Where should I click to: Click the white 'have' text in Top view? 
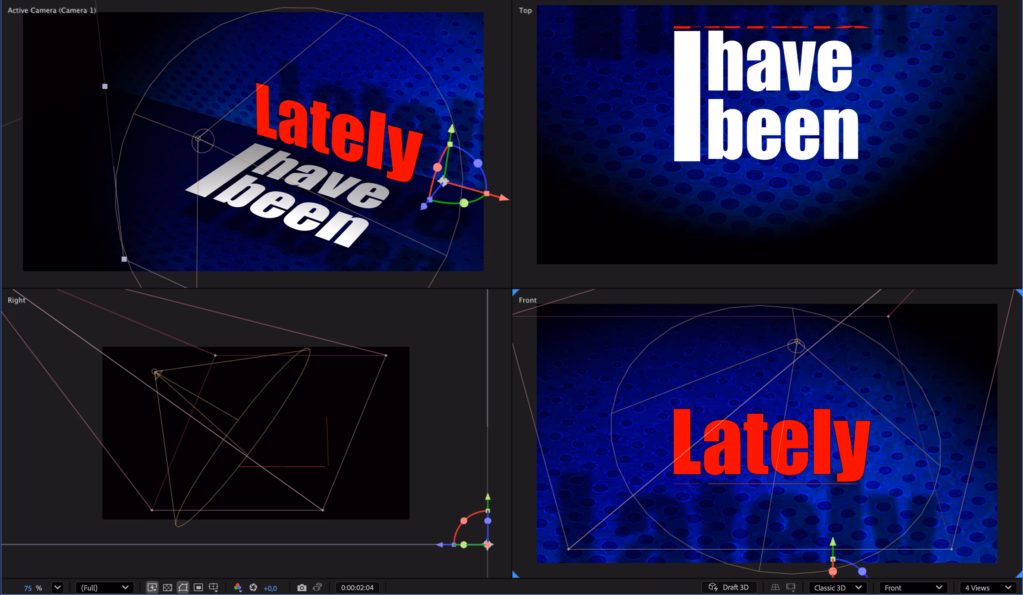tap(780, 61)
